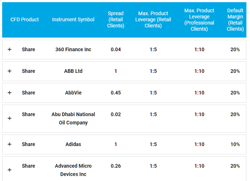Click Default Margin (Retail Clients) header
The height and width of the screenshot is (181, 250).
point(235,20)
